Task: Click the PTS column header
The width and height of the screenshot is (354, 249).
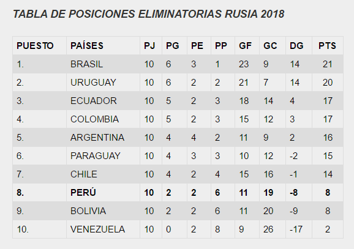Action: 328,46
